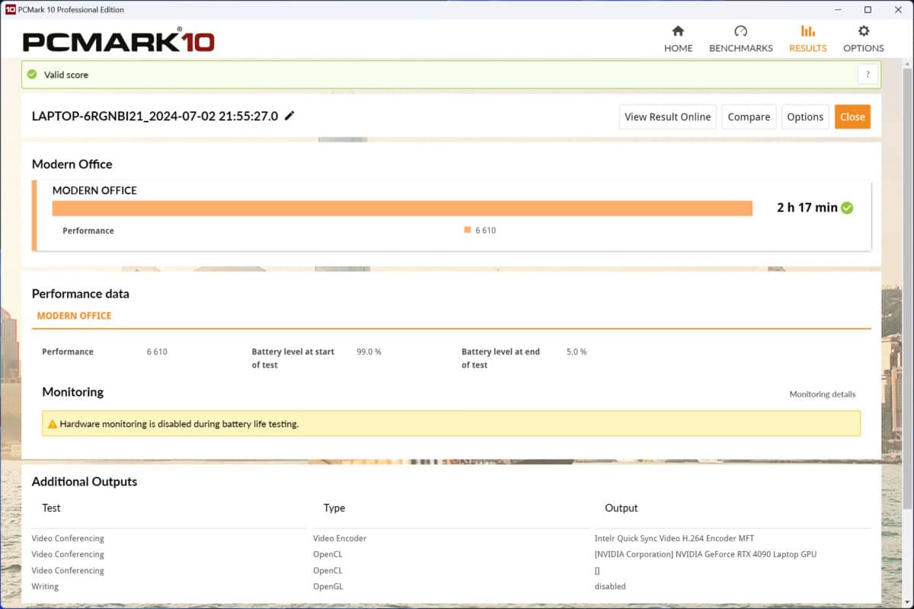Viewport: 914px width, 609px height.
Task: Click the NVIDIA GeForce RTX 4090 Laptop GPU output
Action: point(705,554)
